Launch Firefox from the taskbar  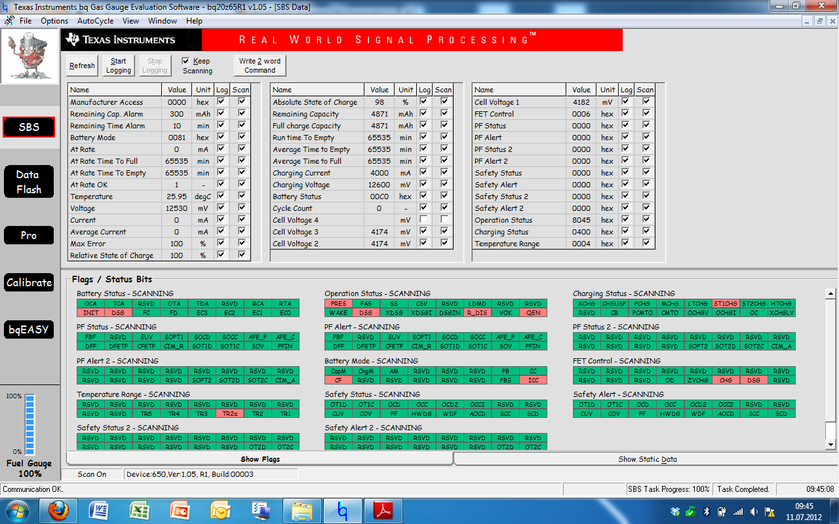(58, 510)
